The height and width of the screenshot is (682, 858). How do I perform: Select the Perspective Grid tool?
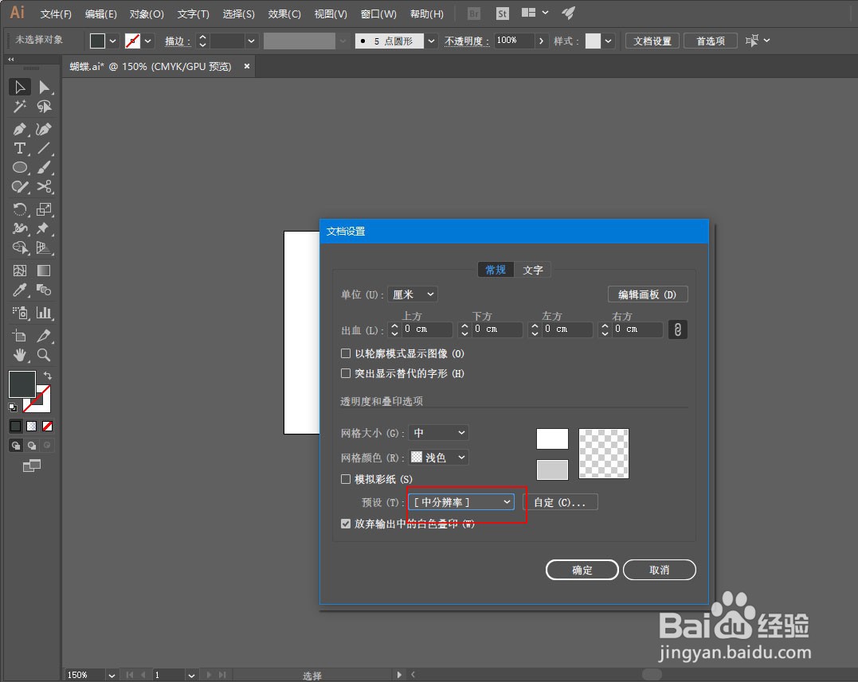point(44,247)
